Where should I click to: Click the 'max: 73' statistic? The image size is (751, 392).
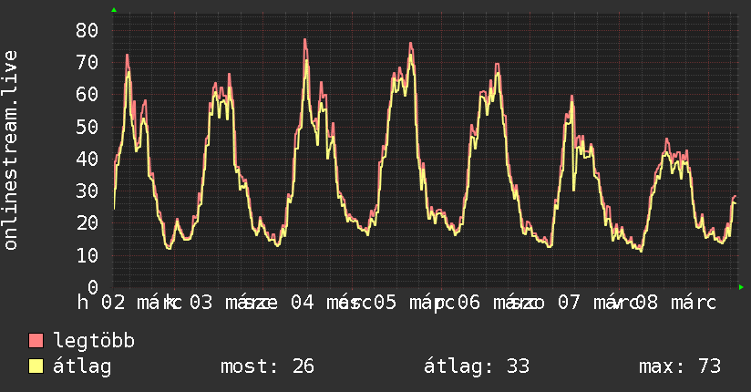coord(680,366)
